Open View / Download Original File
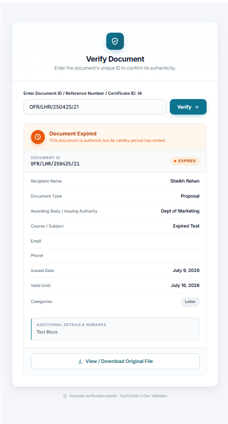Image resolution: width=228 pixels, height=424 pixels. [x=115, y=361]
